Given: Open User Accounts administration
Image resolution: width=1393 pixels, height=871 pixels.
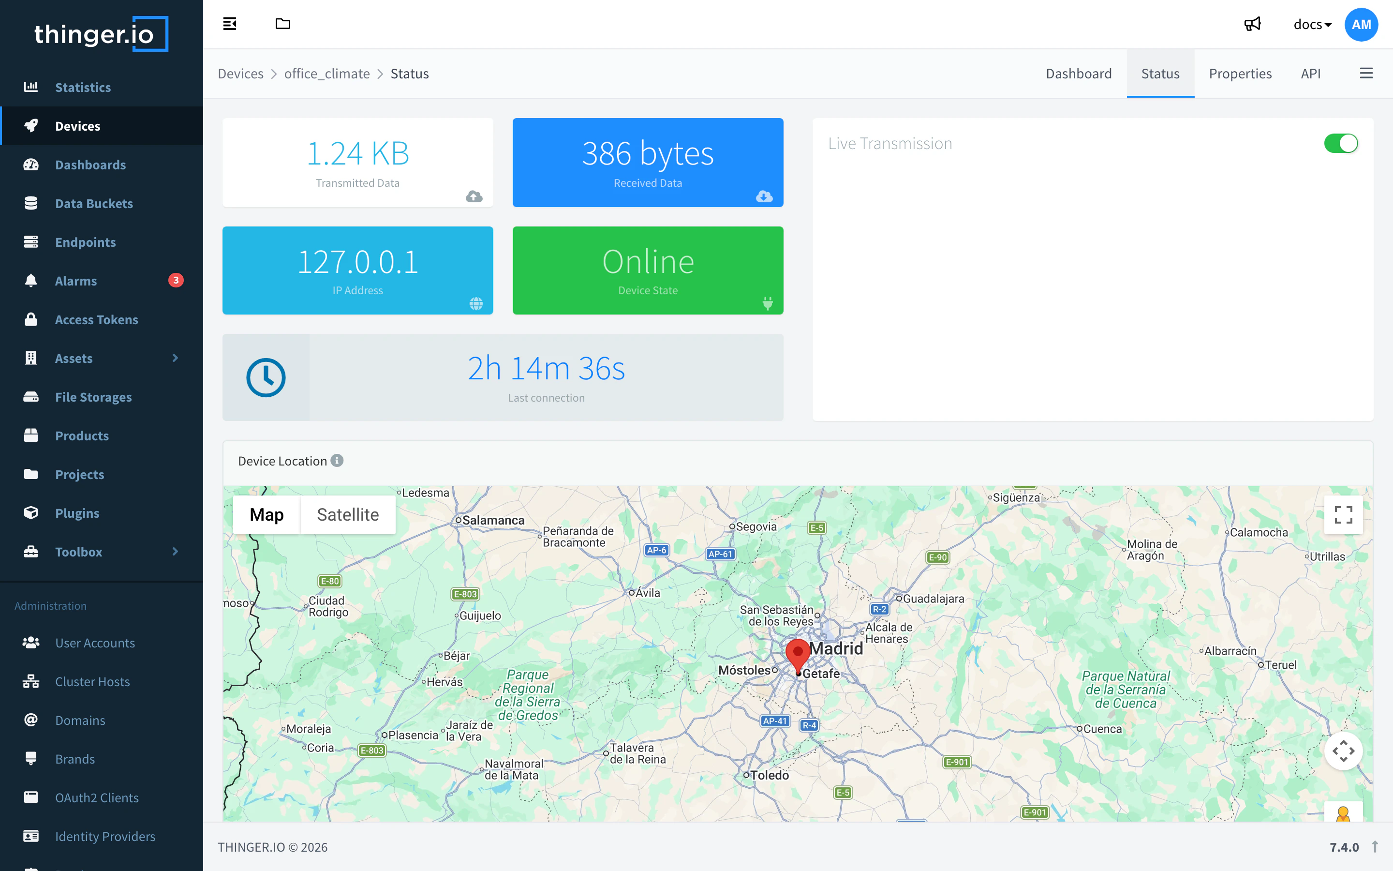Looking at the screenshot, I should 101,642.
